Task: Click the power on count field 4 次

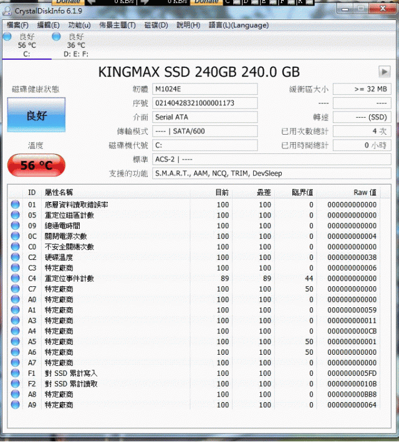Action: [362, 132]
